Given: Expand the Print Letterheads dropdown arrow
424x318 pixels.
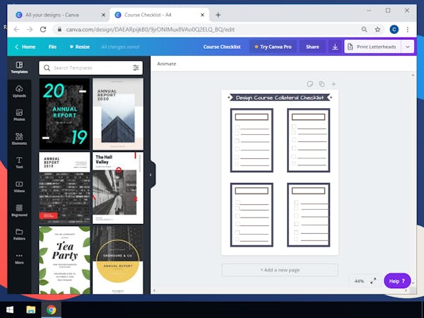Looking at the screenshot, I should point(408,47).
